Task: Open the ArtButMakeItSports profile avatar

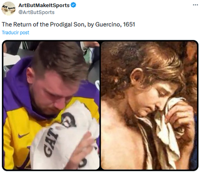Action: click(8, 8)
